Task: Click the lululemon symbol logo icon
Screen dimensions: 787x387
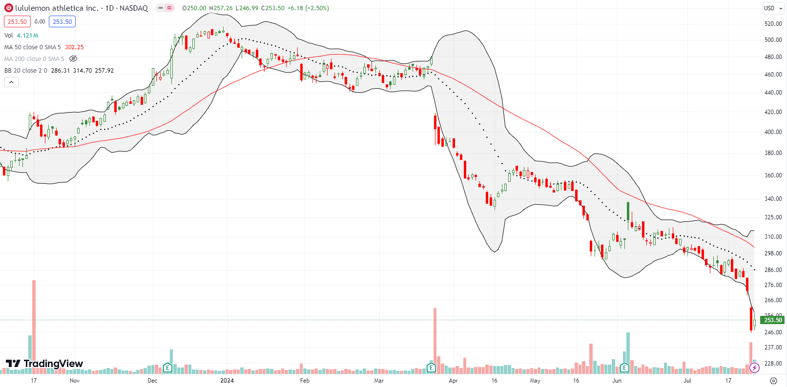Action: click(x=9, y=8)
